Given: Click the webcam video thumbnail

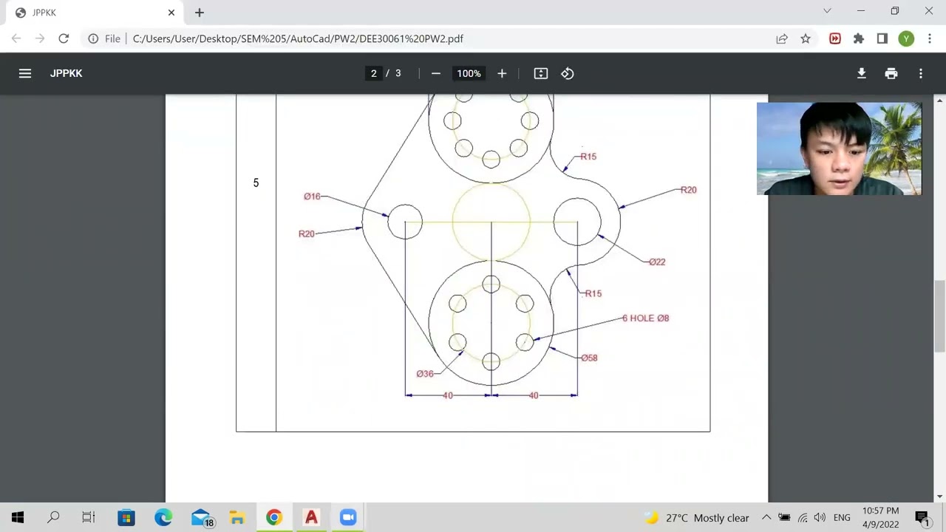Looking at the screenshot, I should (x=839, y=149).
